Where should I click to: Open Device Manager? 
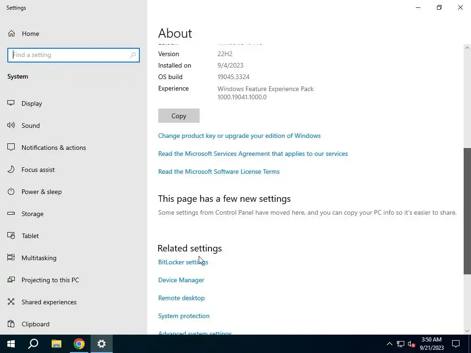[181, 280]
